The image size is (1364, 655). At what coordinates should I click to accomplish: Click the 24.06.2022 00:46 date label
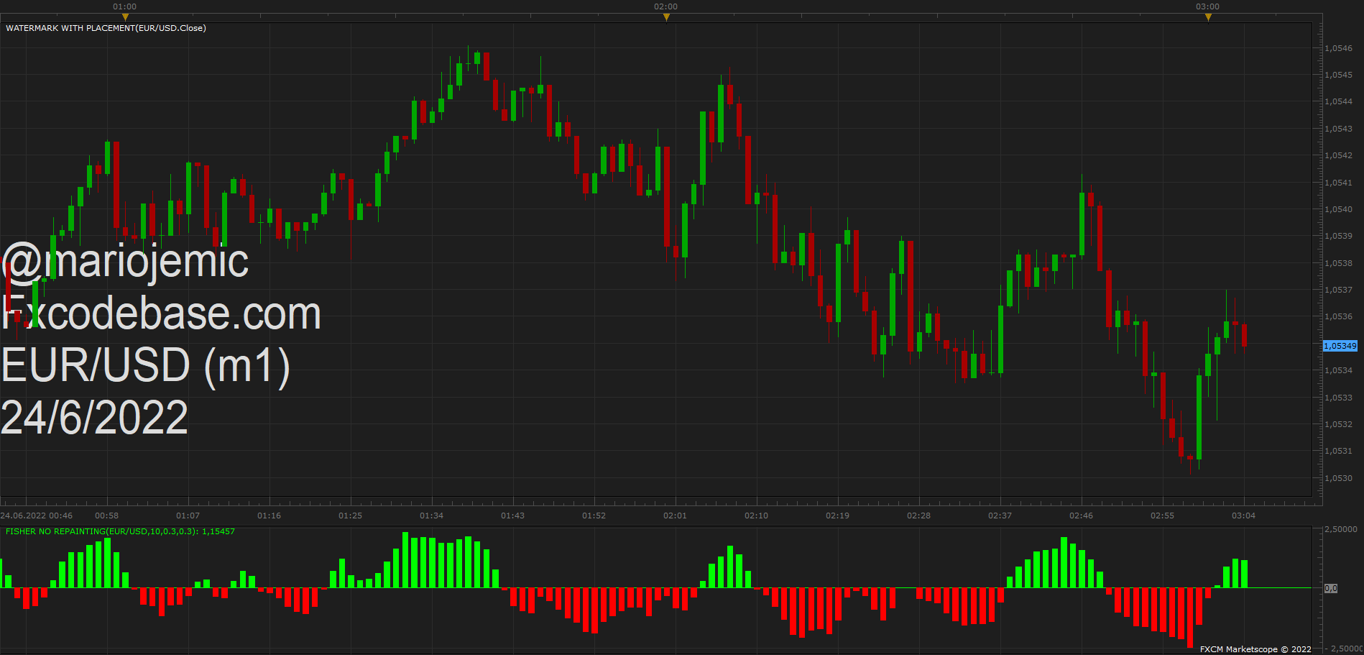37,516
